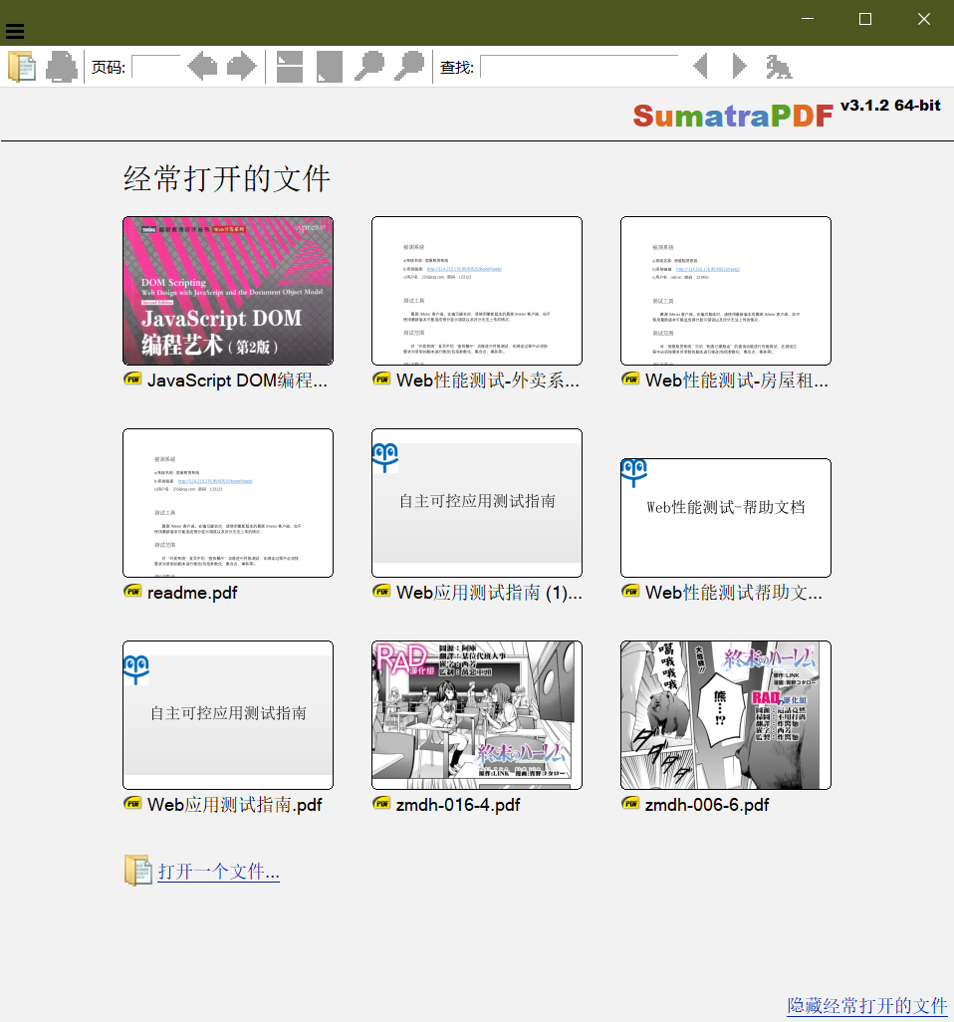This screenshot has width=954, height=1022.
Task: Click the zmdh-016-4.pdf file name
Action: 458,805
